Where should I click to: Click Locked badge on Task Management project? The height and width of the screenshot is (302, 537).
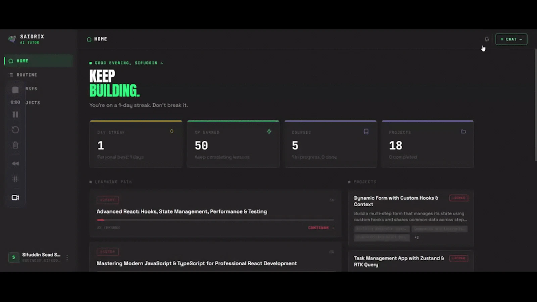coord(459,258)
